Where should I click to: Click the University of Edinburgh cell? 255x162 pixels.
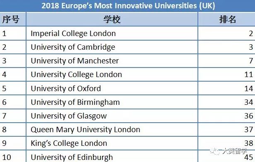[x=112, y=156]
